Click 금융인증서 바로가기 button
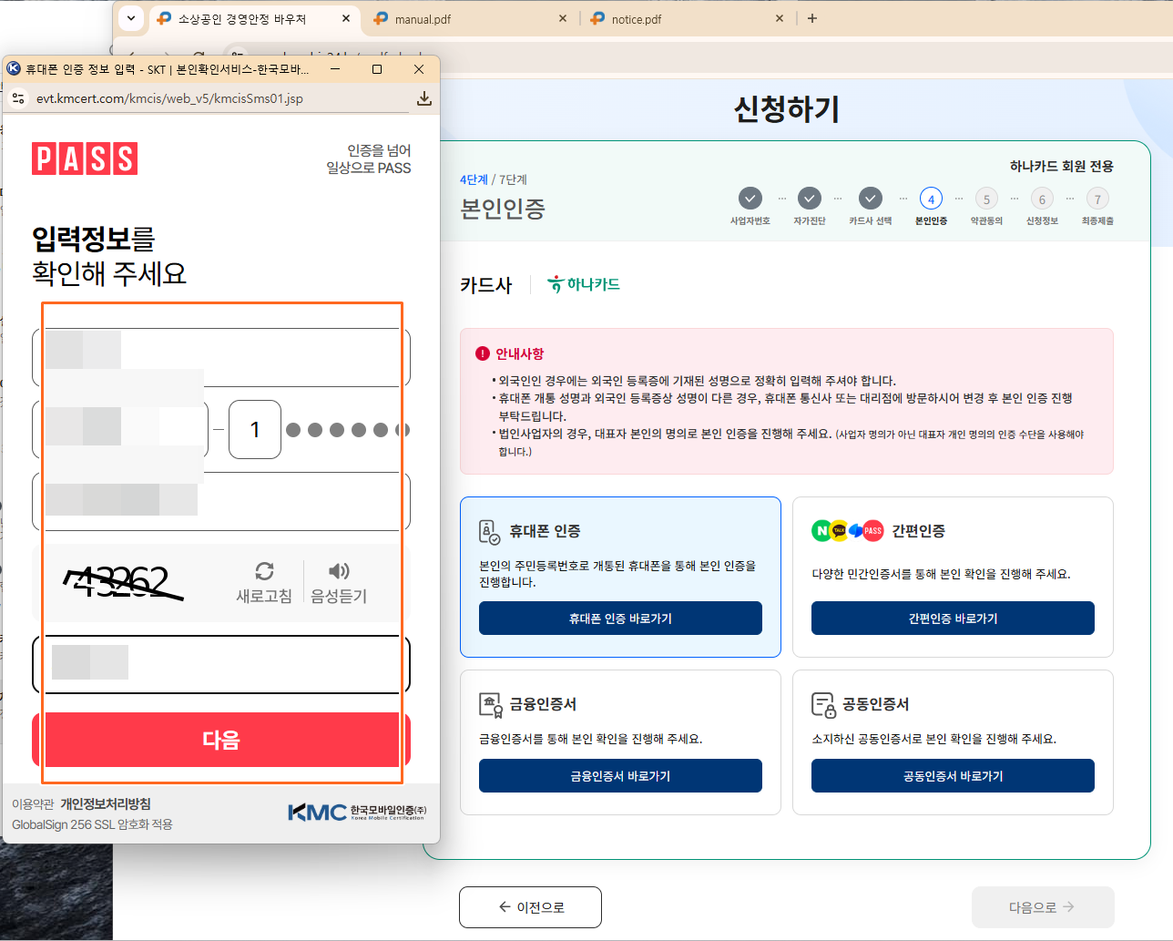1173x941 pixels. (620, 776)
